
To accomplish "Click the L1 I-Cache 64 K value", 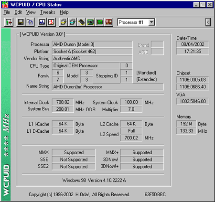I will [x=63, y=124].
